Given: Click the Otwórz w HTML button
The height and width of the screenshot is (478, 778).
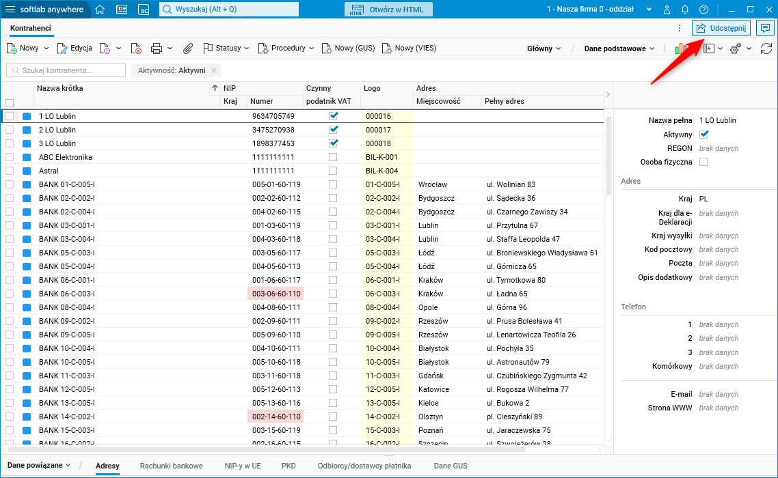Looking at the screenshot, I should [x=388, y=10].
